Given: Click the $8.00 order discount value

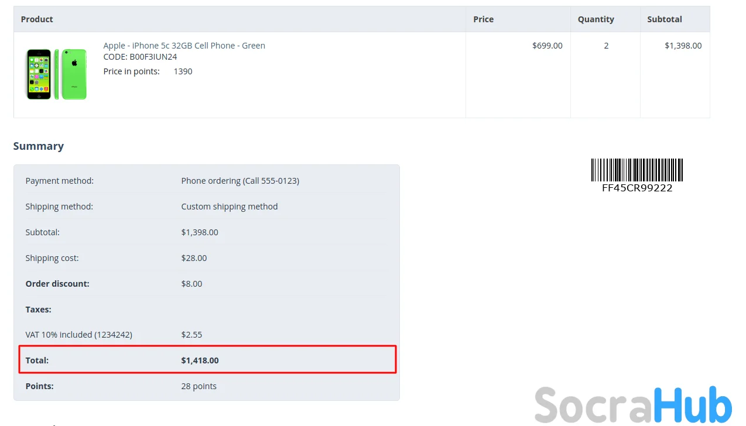Looking at the screenshot, I should [x=191, y=284].
